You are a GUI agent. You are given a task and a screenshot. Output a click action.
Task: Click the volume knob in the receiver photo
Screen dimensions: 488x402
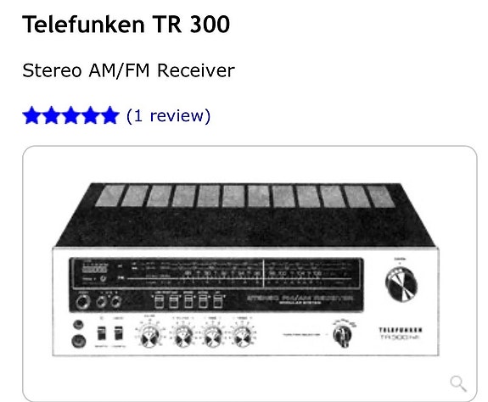pos(149,337)
